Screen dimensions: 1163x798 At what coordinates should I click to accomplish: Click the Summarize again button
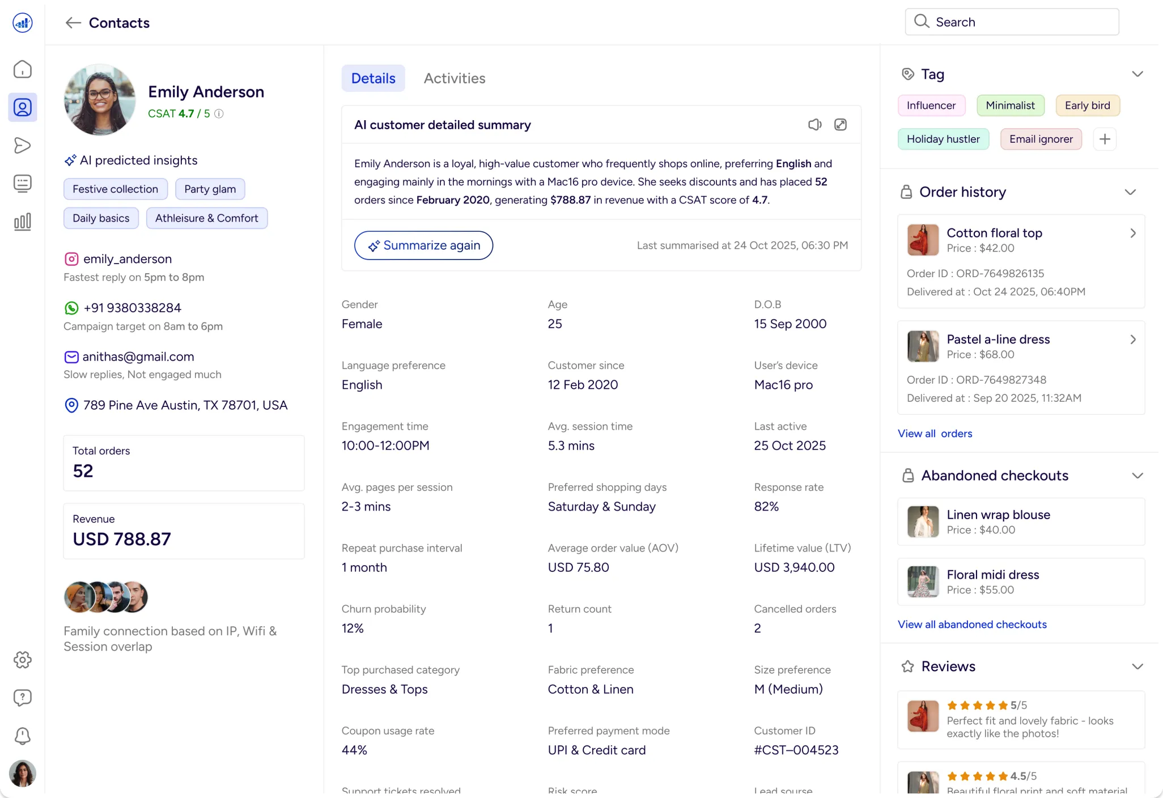[423, 245]
